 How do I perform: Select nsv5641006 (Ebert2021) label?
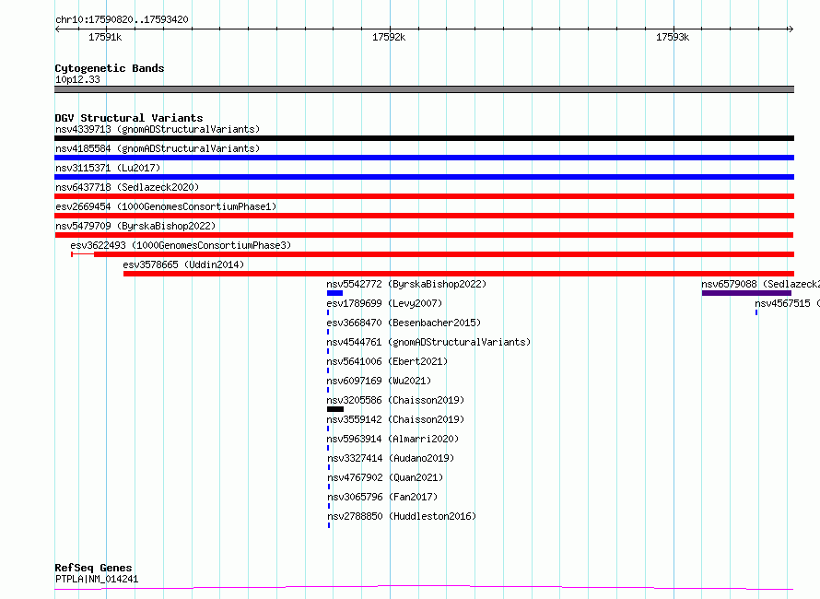tap(387, 361)
